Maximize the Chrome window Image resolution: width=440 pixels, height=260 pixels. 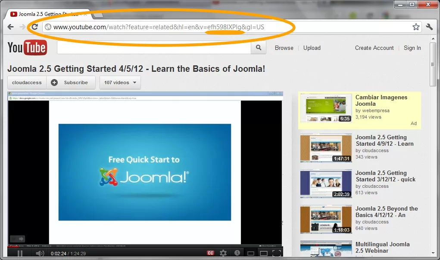pyautogui.click(x=412, y=4)
